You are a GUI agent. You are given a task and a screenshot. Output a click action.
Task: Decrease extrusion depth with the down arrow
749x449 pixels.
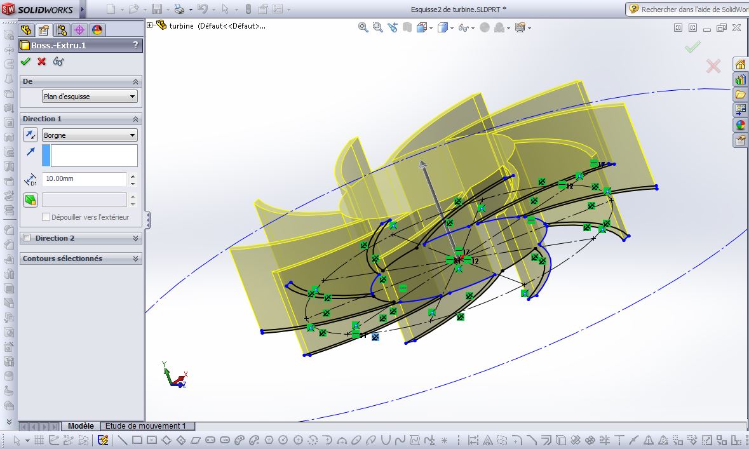click(133, 183)
